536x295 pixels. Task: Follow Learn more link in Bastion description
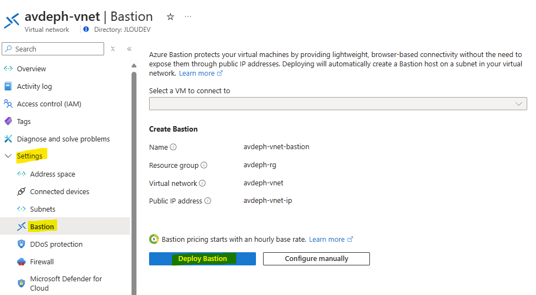201,73
